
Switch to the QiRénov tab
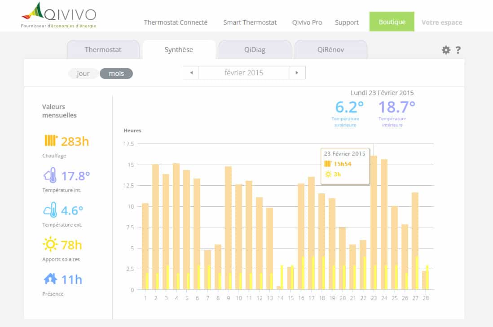(331, 50)
